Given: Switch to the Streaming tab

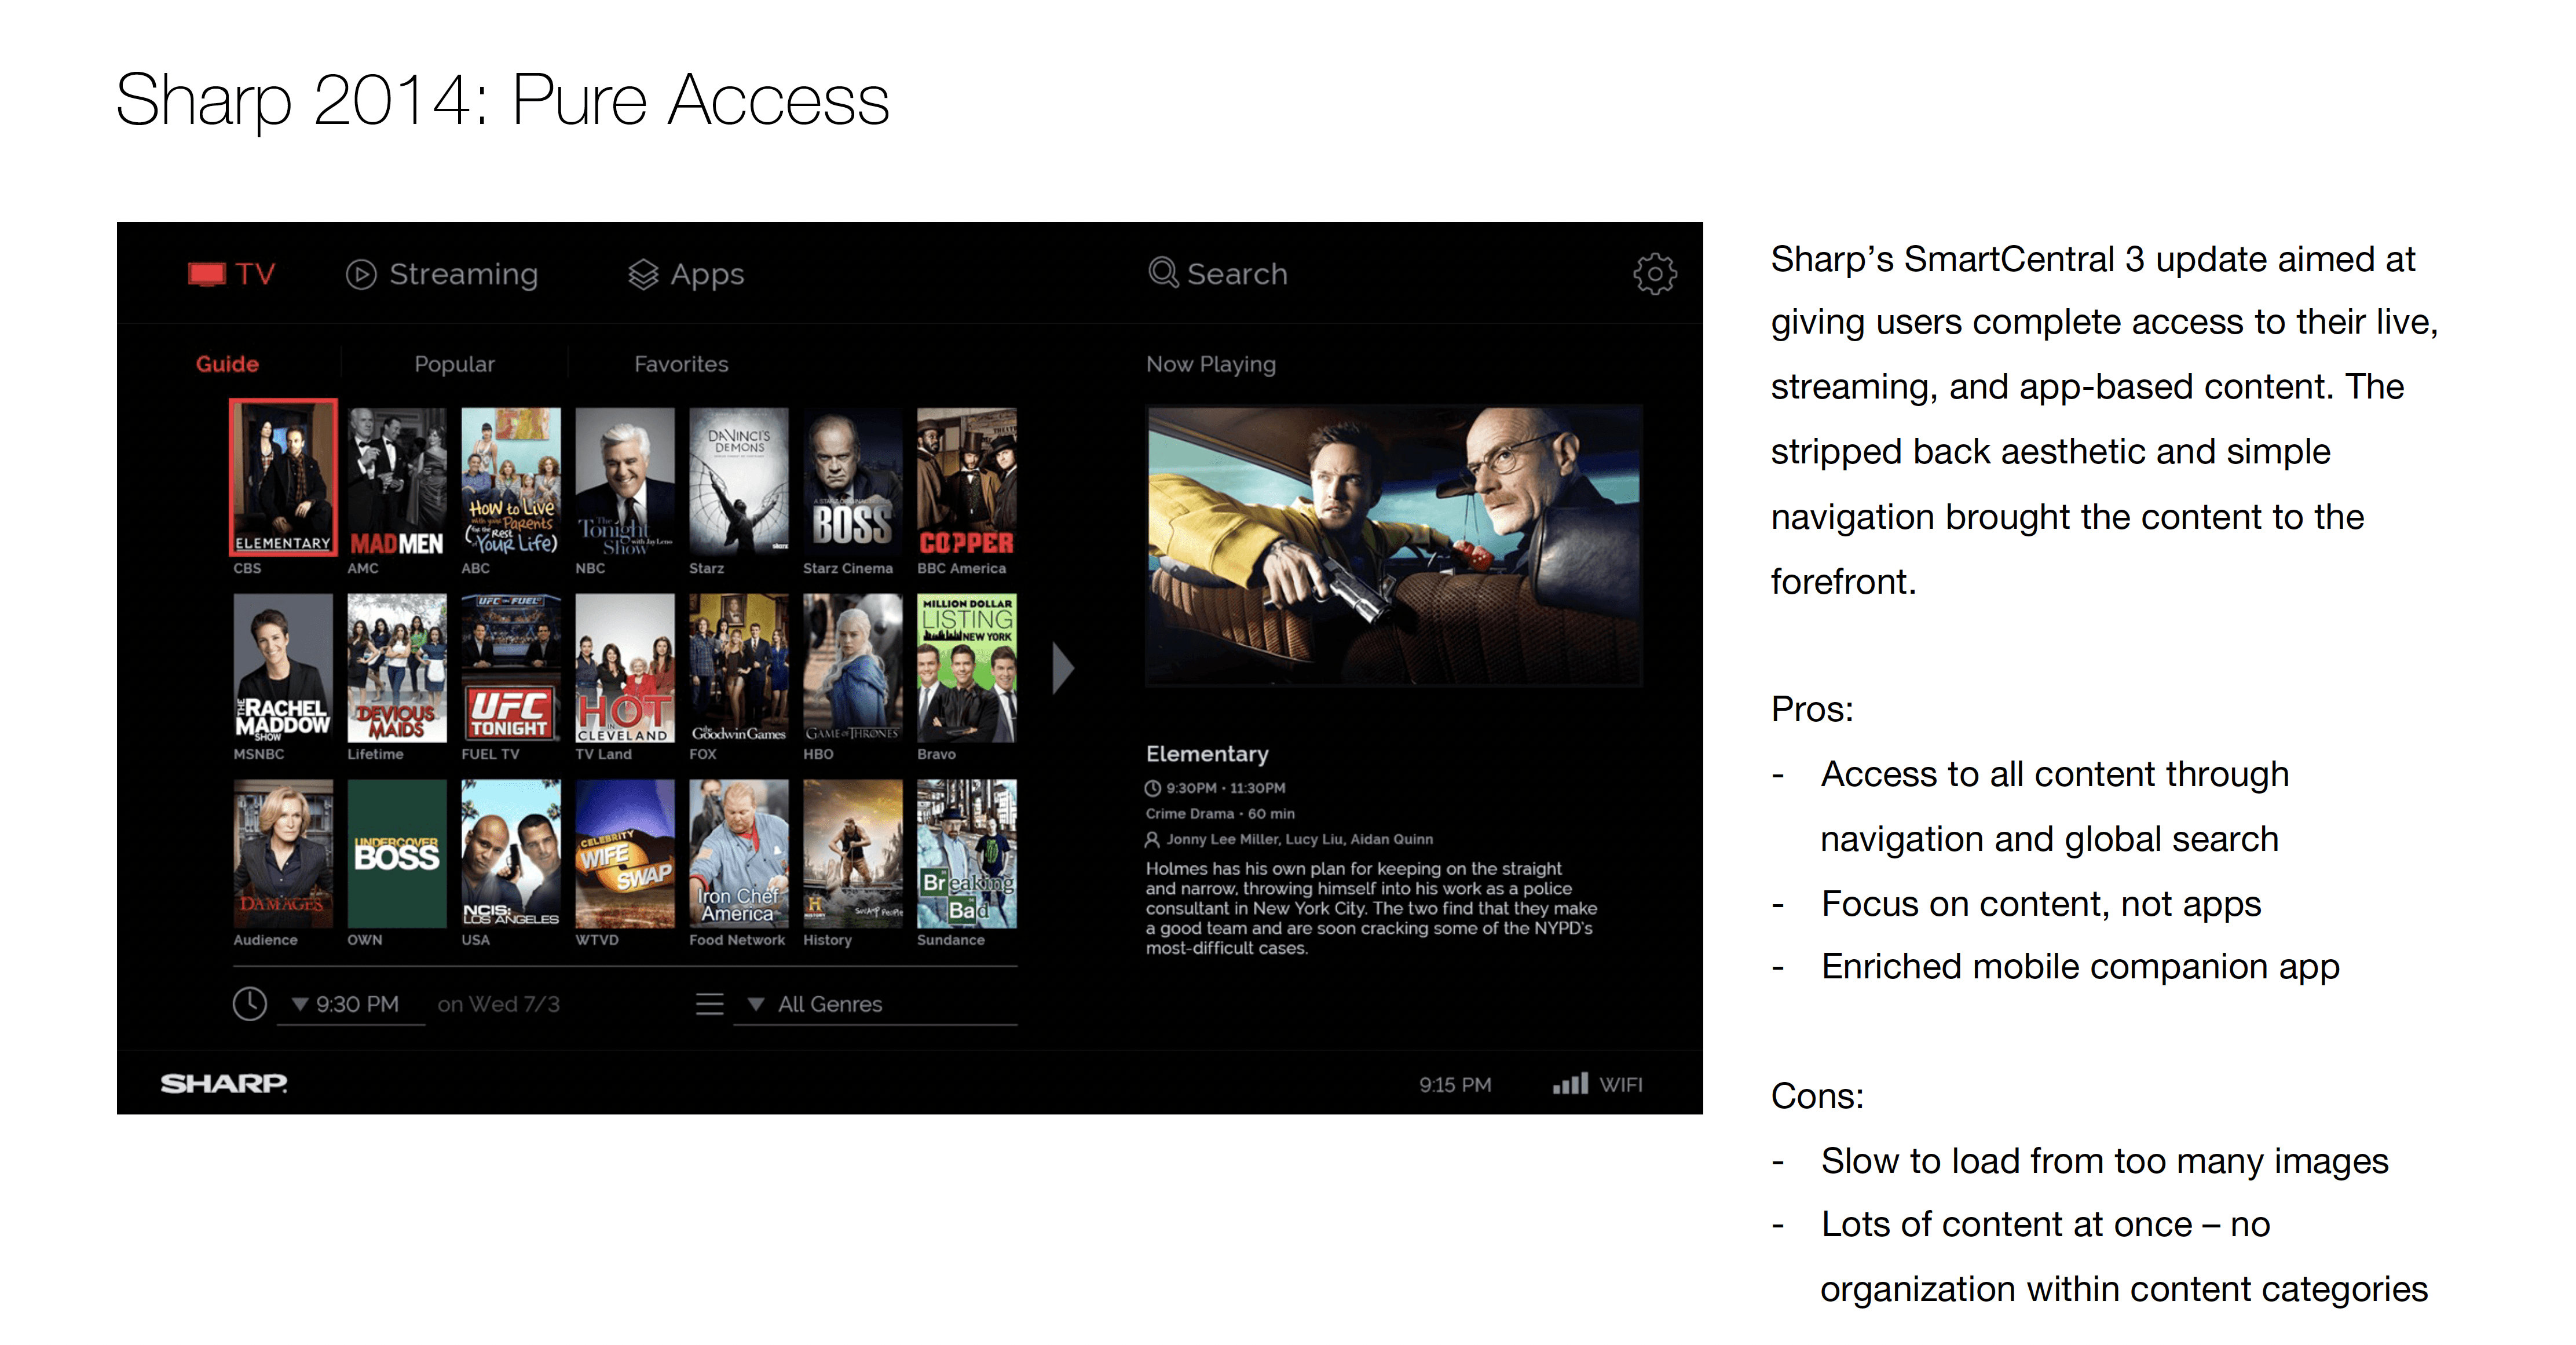Looking at the screenshot, I should (442, 274).
